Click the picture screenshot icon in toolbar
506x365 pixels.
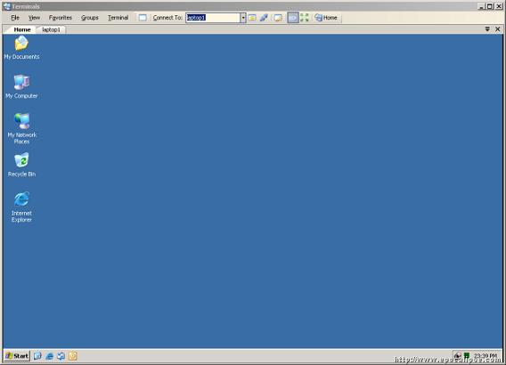(278, 18)
